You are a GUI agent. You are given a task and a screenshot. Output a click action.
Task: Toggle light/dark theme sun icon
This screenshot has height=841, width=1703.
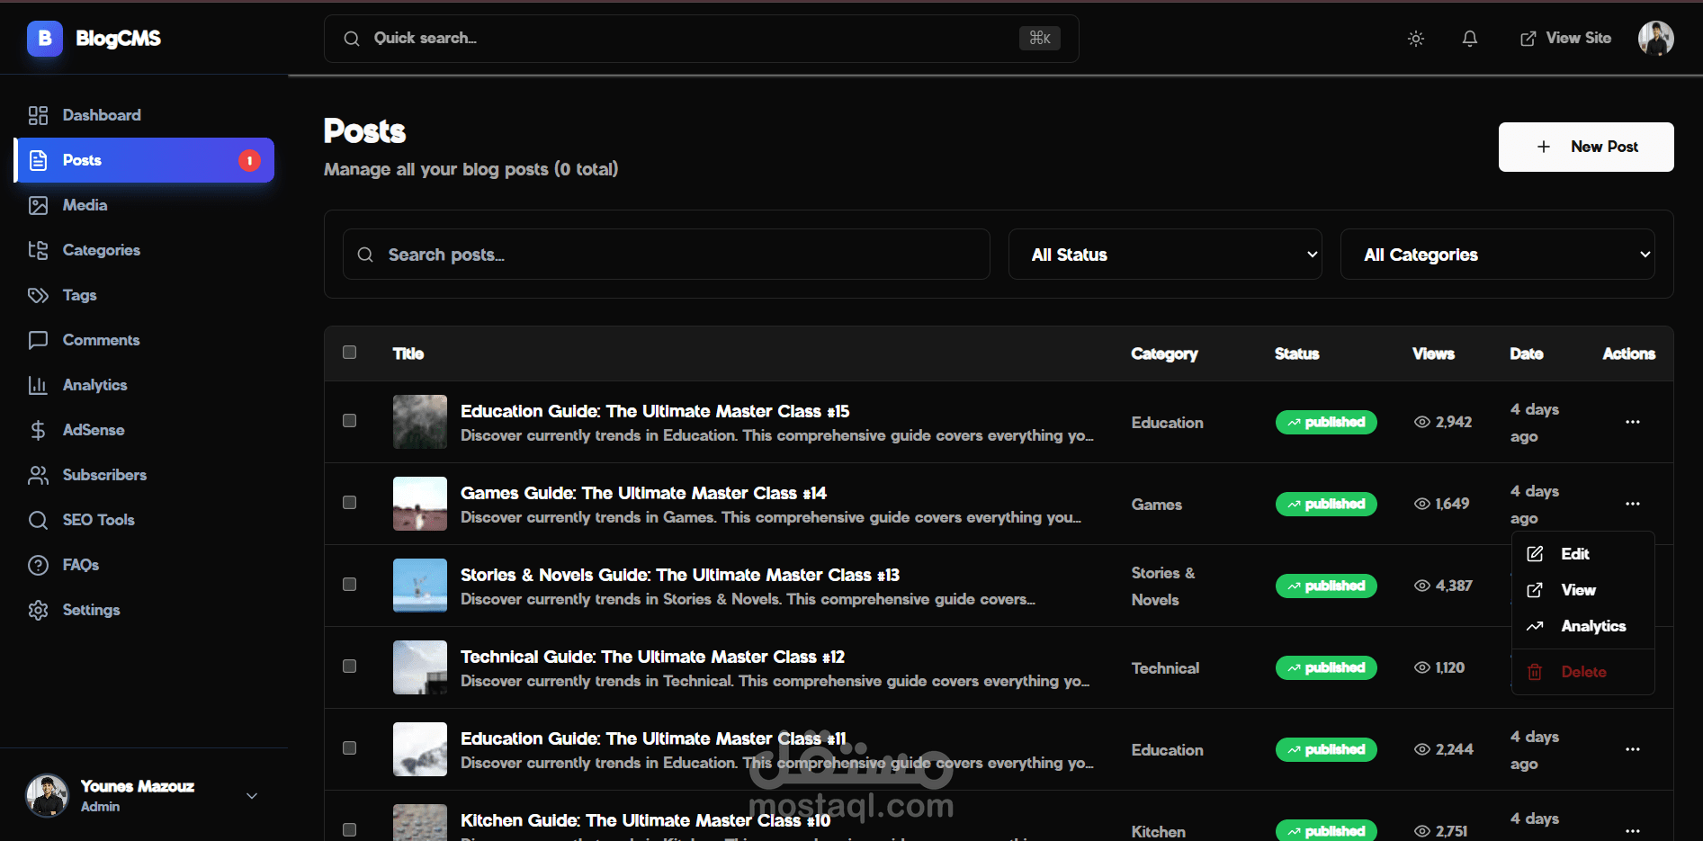[x=1416, y=39]
